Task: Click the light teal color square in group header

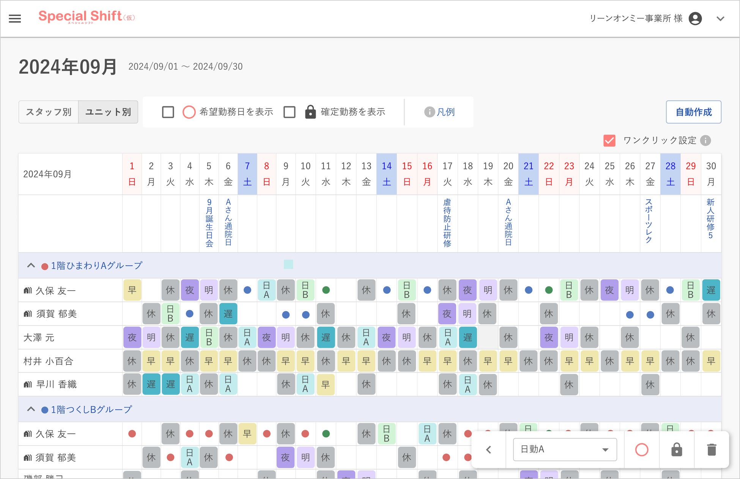Action: coord(288,265)
